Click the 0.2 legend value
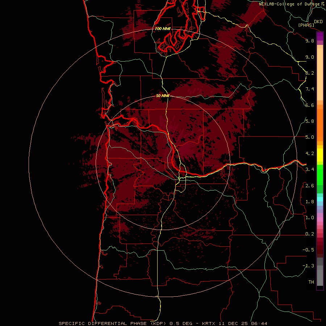 click(x=310, y=234)
